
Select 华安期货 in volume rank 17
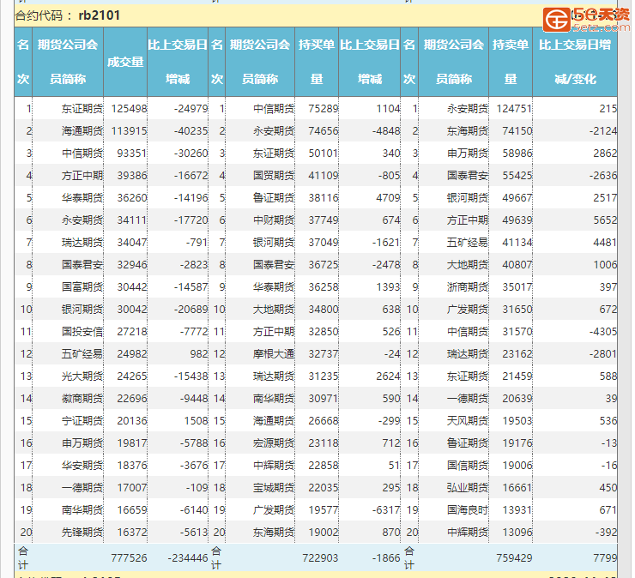pyautogui.click(x=82, y=465)
